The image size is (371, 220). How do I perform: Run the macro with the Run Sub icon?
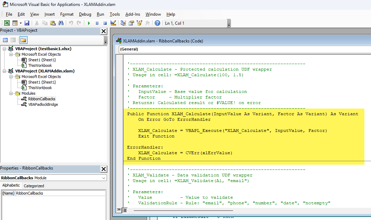click(88, 23)
